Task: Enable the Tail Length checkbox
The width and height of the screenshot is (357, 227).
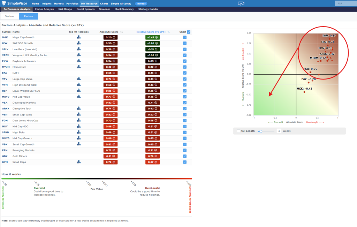Action: click(238, 131)
